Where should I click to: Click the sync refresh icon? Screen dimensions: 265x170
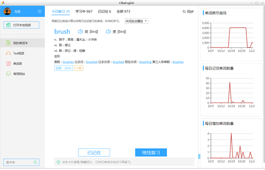coord(184,12)
